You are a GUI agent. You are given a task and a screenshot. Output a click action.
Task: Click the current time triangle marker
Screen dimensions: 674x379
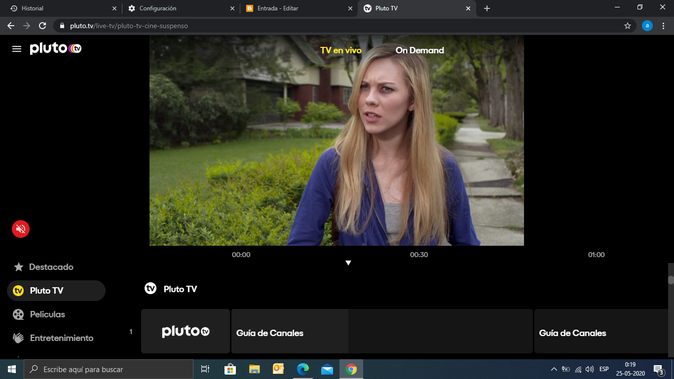pyautogui.click(x=348, y=263)
